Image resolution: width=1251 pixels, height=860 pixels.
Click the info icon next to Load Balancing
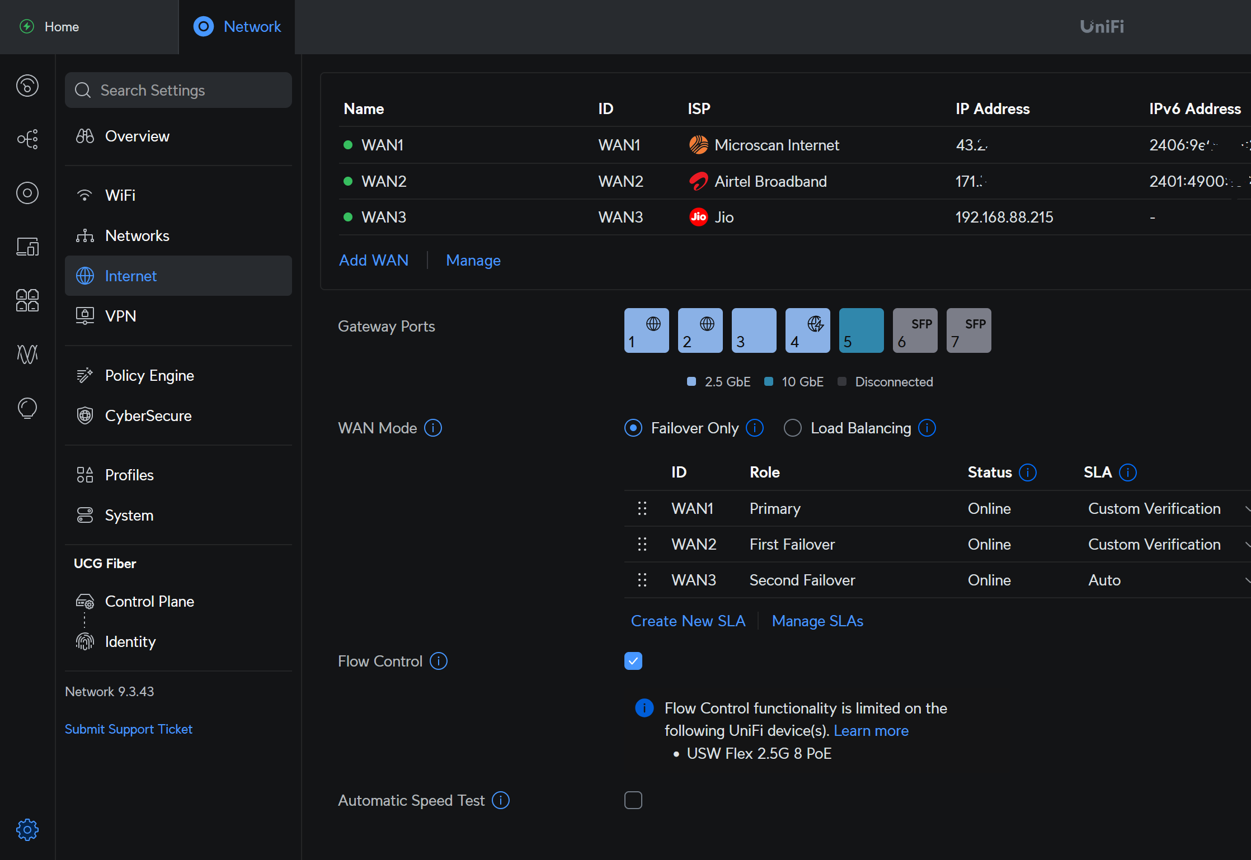coord(927,428)
